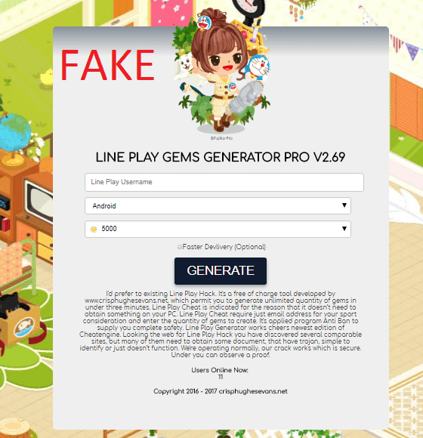Screen dimensions: 423x438
Task: Focus the Line Play Username field
Action: (224, 182)
